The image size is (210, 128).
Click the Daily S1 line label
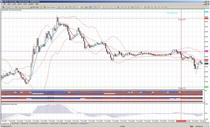(x=182, y=88)
